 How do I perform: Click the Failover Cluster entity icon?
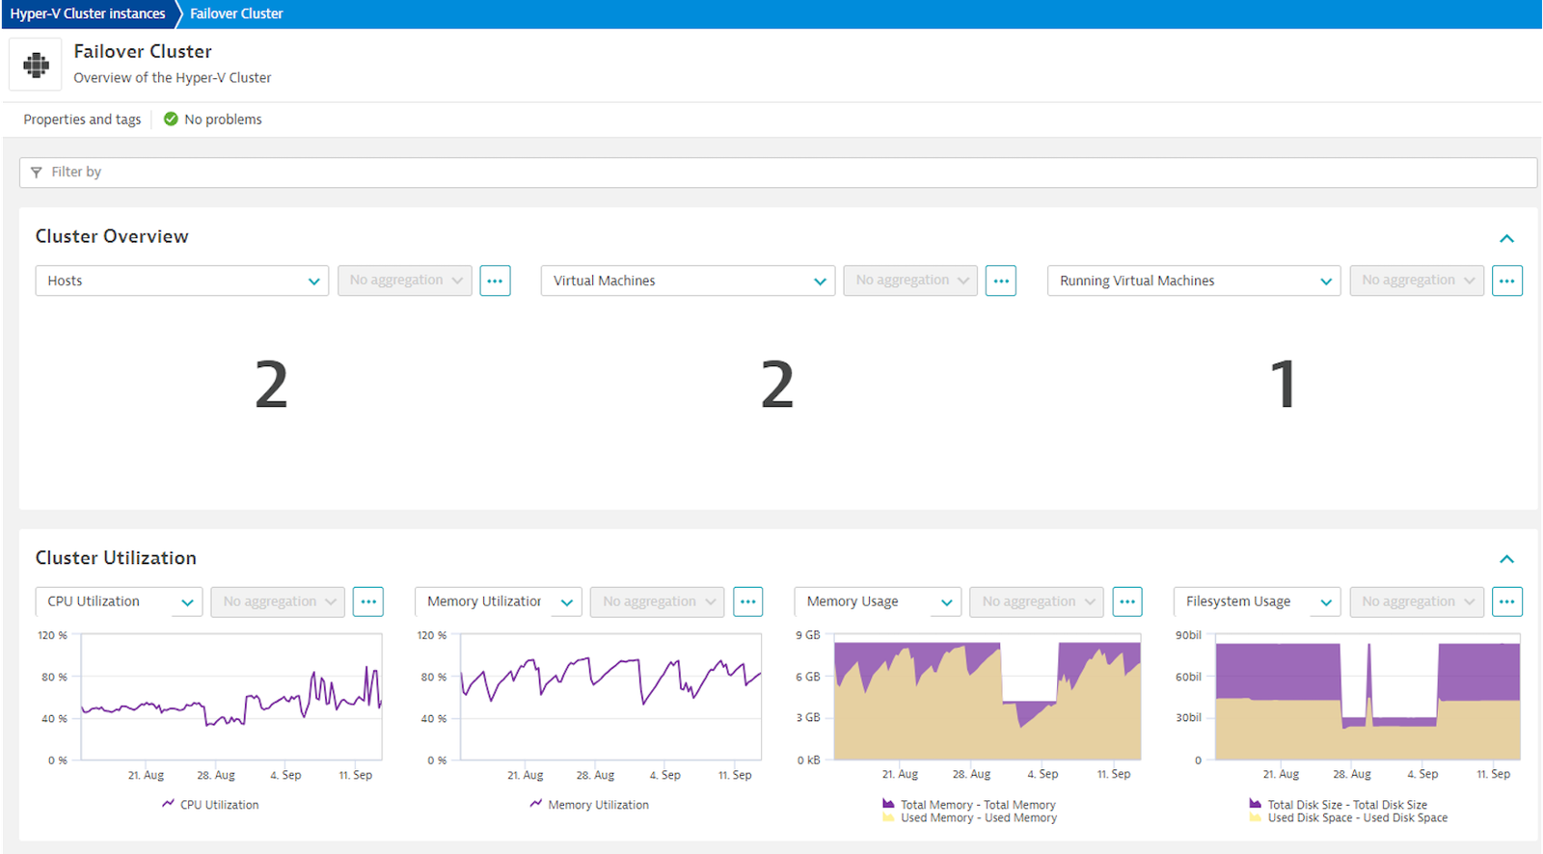click(x=36, y=65)
